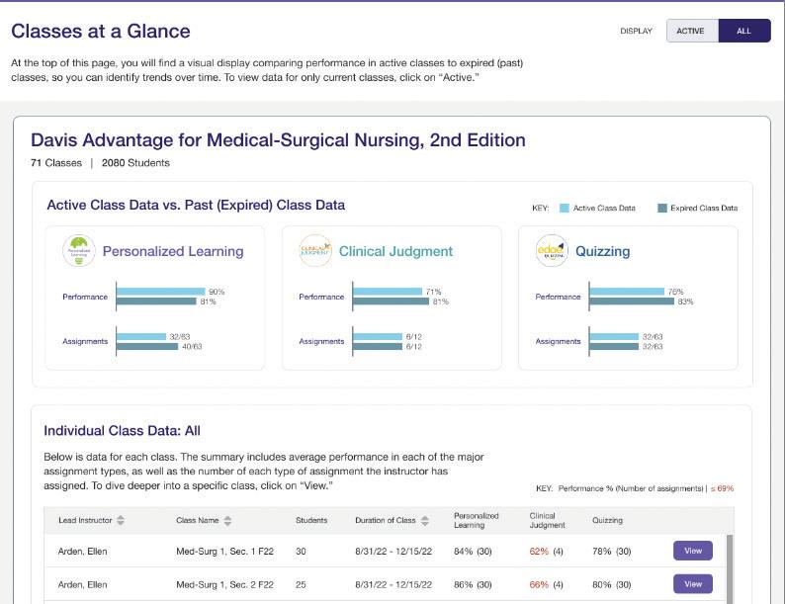Click Clinical Judgment active assignments bar

pos(378,337)
